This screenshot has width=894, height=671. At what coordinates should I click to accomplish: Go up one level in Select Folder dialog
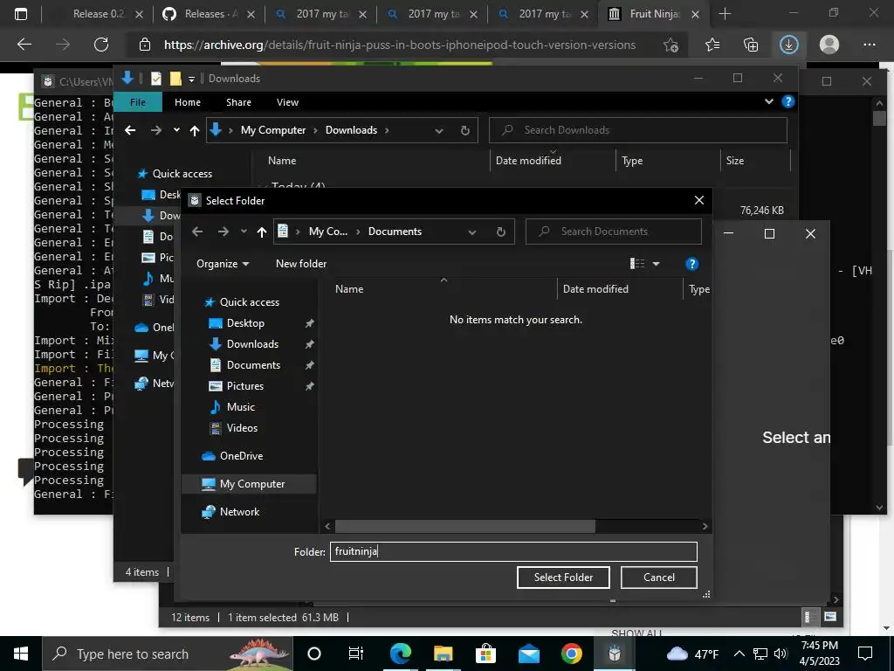(x=262, y=231)
